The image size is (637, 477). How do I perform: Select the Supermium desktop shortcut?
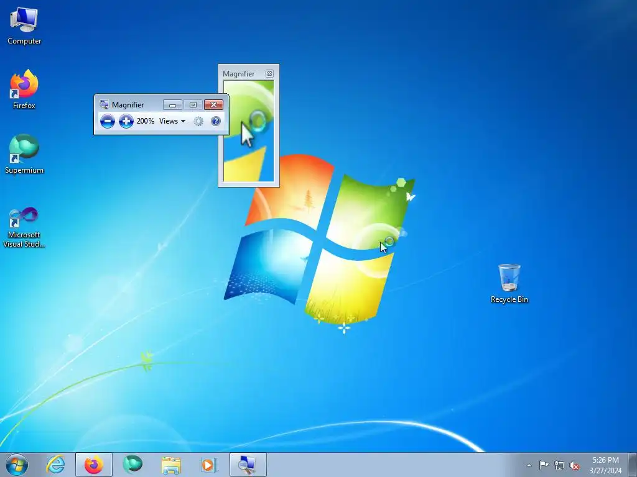pos(24,154)
